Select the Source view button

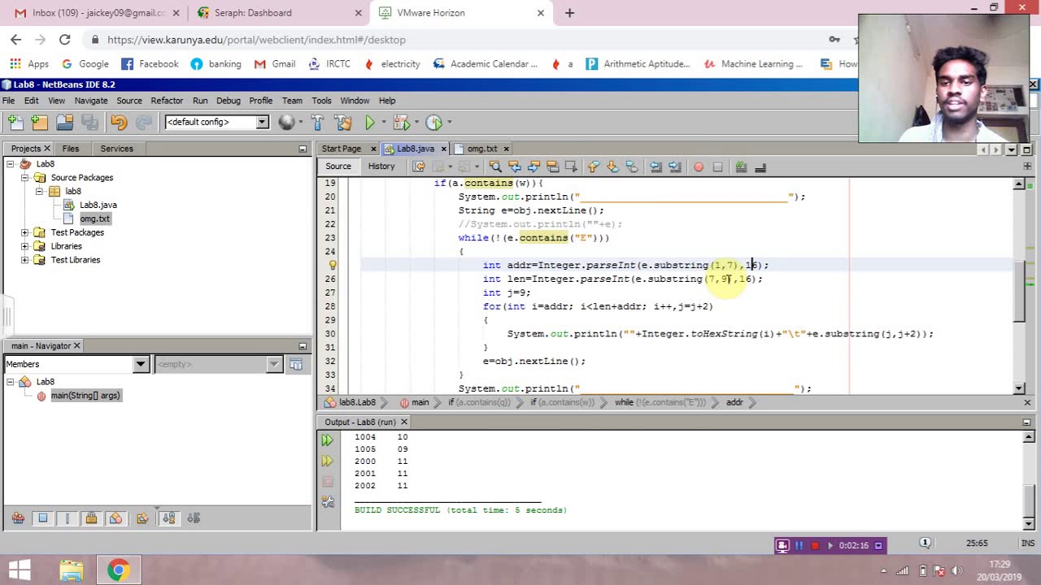tap(338, 167)
